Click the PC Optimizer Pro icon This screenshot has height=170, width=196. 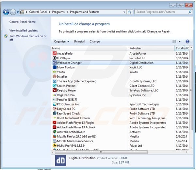pos(55,104)
